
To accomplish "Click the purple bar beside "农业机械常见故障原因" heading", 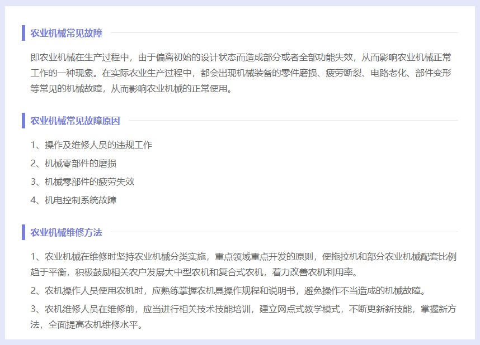I will coord(23,121).
